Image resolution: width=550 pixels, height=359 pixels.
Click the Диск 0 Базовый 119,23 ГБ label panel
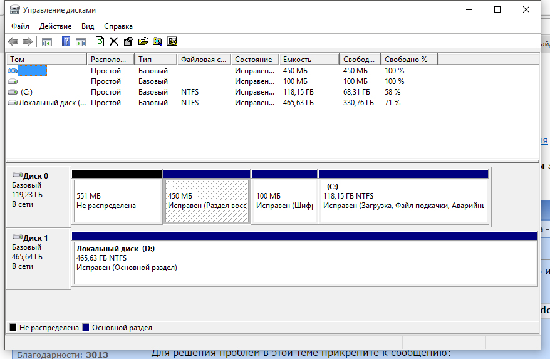39,197
